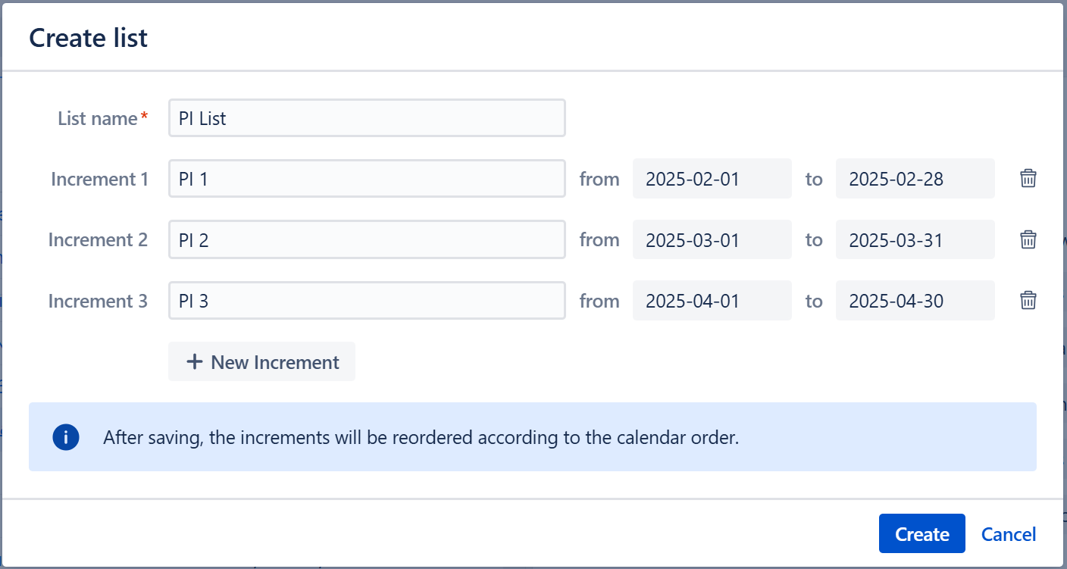Open Increment 1 end date 2025-02-28

point(915,179)
